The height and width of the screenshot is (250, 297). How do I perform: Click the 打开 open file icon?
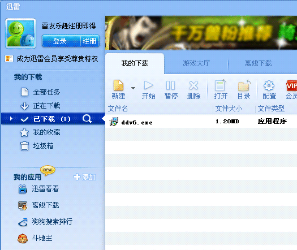(221, 85)
